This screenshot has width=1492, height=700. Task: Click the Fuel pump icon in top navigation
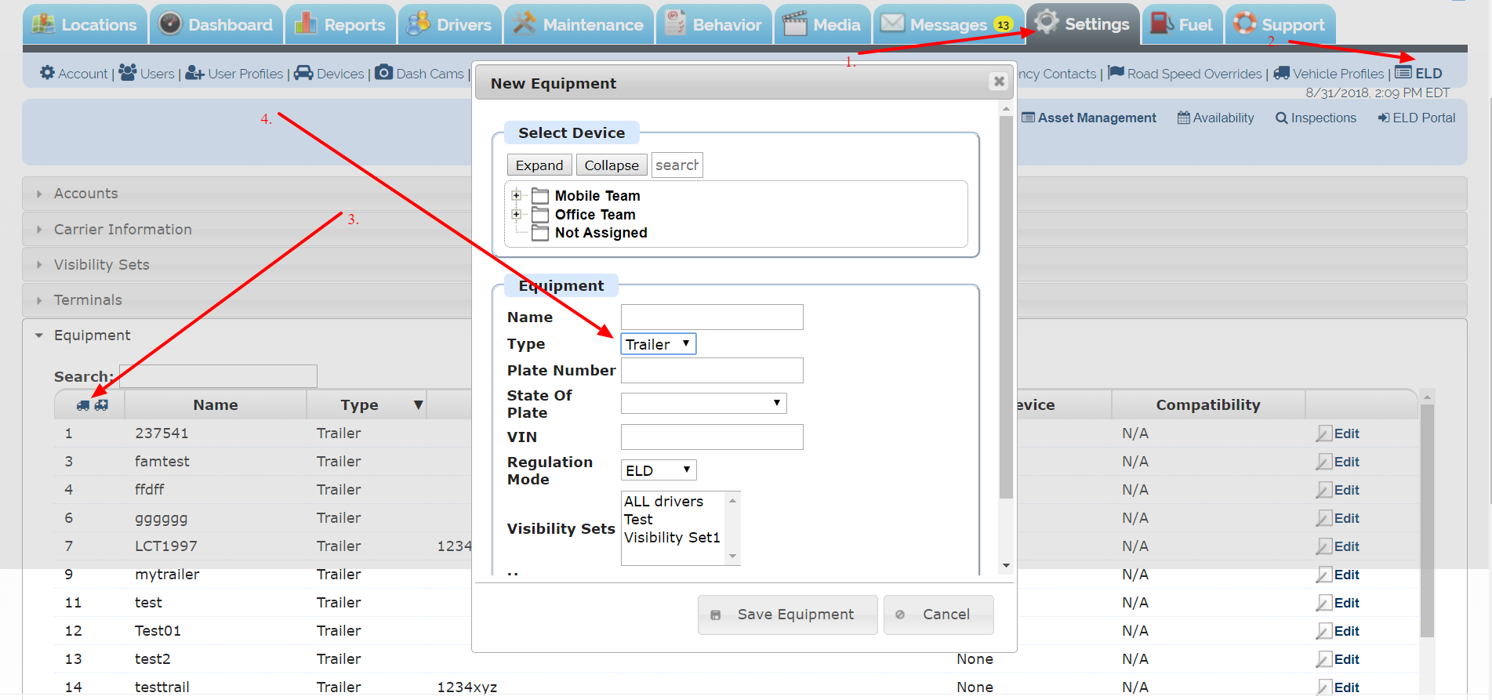pyautogui.click(x=1162, y=24)
